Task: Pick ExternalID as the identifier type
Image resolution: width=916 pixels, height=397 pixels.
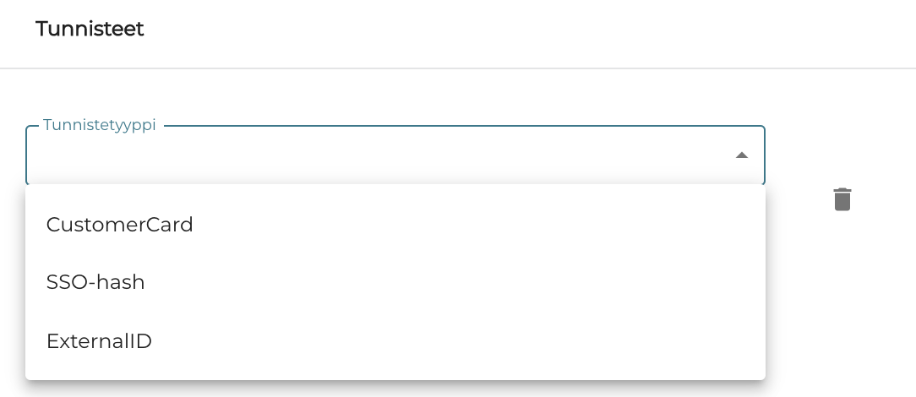Action: click(x=99, y=341)
